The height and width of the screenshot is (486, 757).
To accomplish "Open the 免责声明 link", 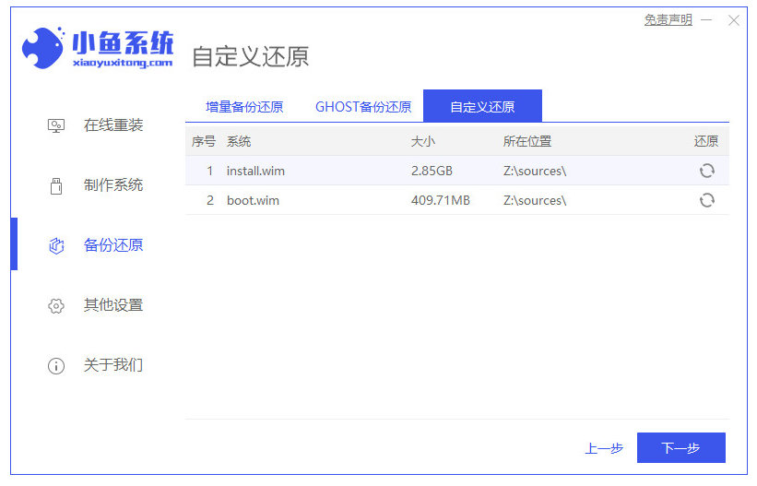I will [x=668, y=20].
